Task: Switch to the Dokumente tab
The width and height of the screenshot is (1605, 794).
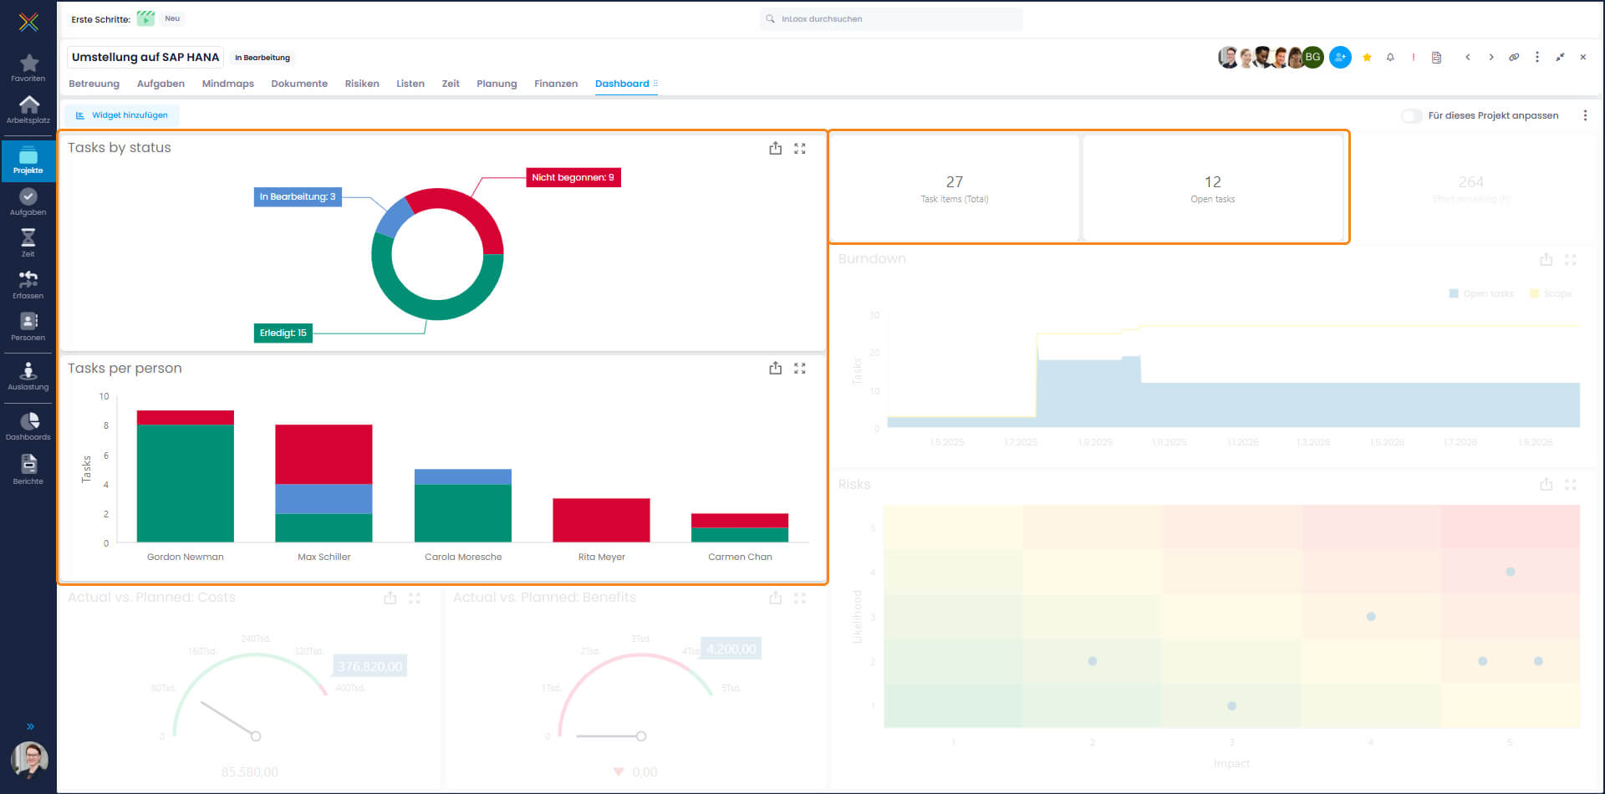Action: pyautogui.click(x=299, y=84)
